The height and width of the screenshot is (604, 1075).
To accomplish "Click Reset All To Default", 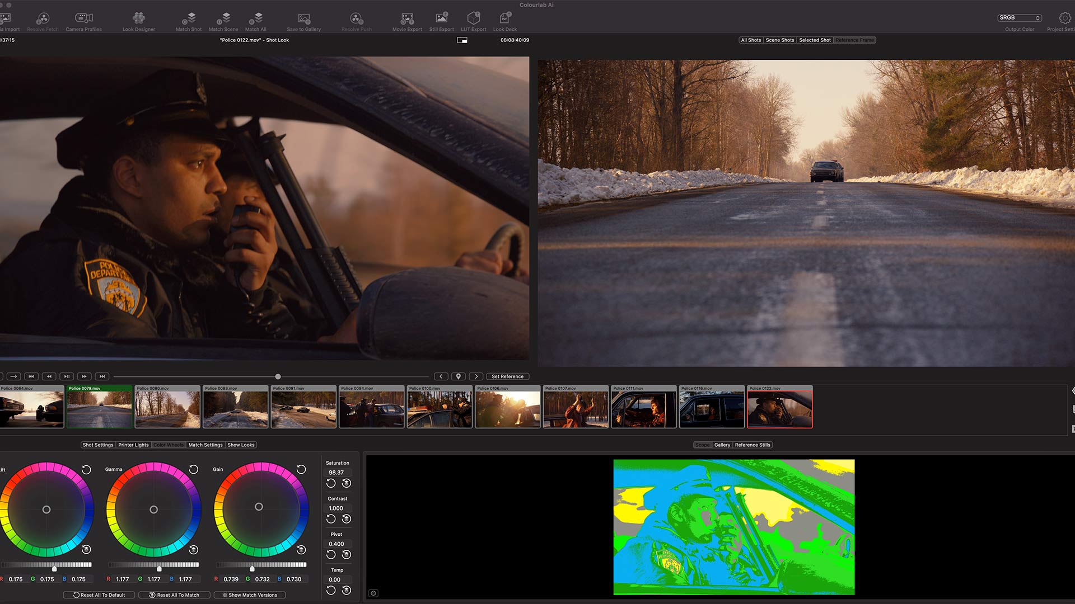I will [x=99, y=595].
